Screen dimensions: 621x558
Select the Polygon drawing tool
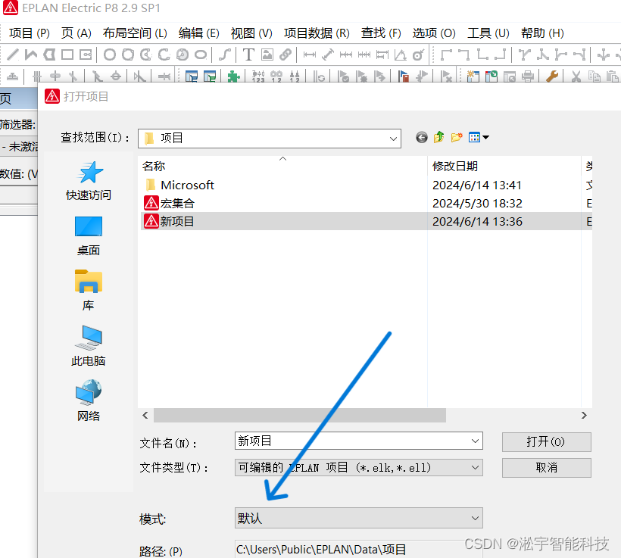49,55
